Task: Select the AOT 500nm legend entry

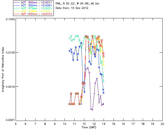Action: pos(33,5)
